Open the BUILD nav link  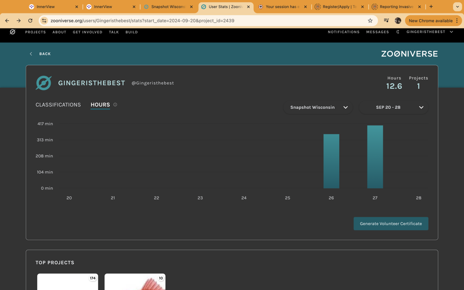pos(132,32)
